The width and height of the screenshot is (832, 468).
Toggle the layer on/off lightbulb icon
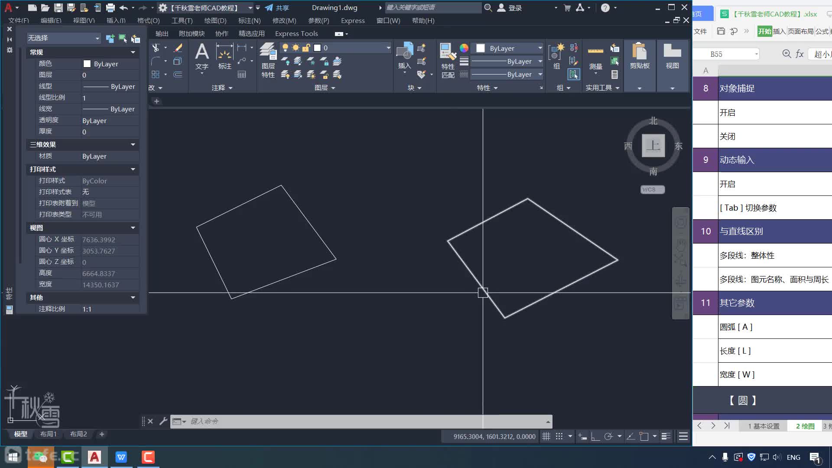[285, 48]
